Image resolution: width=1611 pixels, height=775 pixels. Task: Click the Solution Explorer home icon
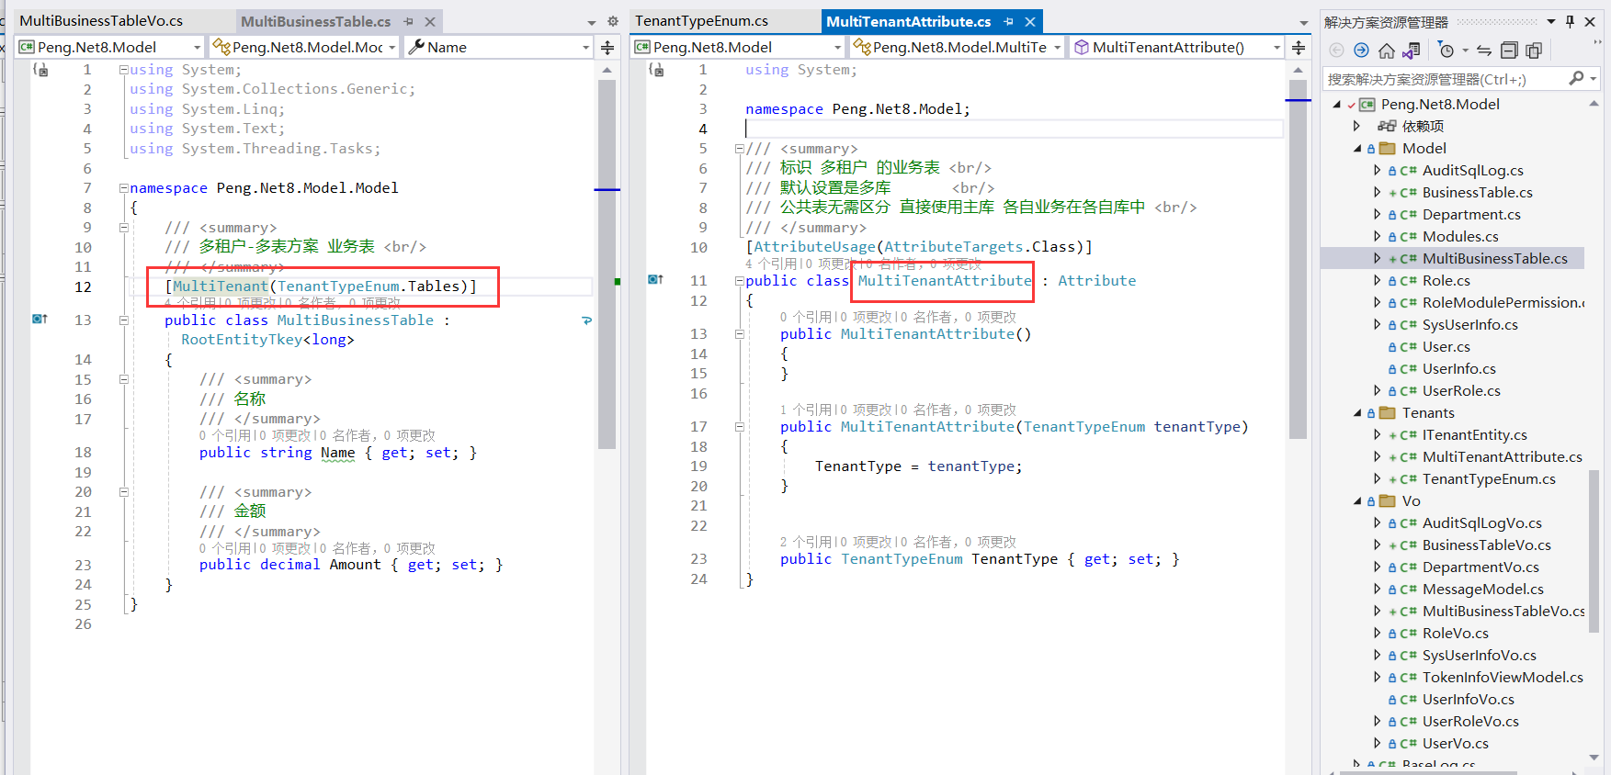click(1387, 51)
